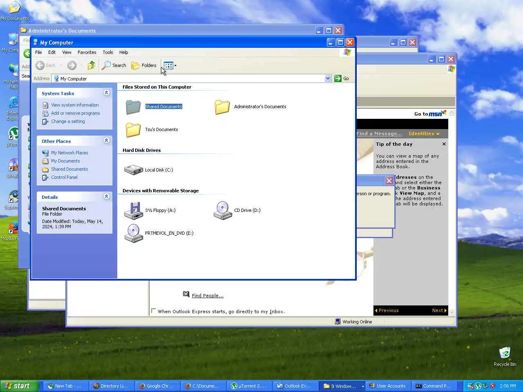The width and height of the screenshot is (523, 392).
Task: Expand the 3 Windows Explorer taskbar group
Action: [342, 386]
